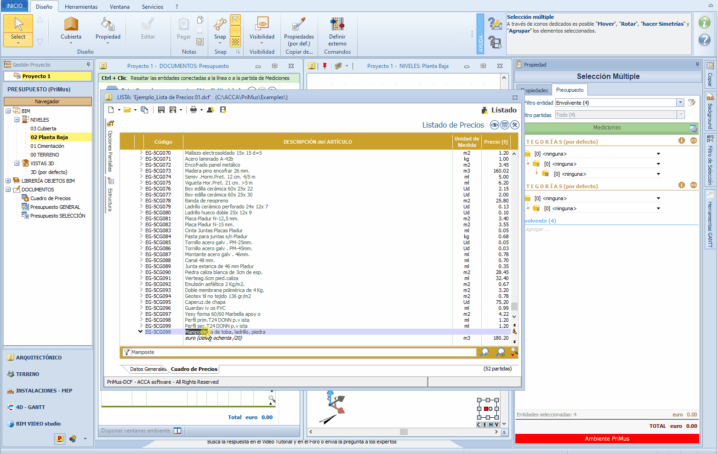The width and height of the screenshot is (718, 454).
Task: Open first CATEGORÍAS [0] <ninguna> dropdown arrow
Action: (658, 154)
